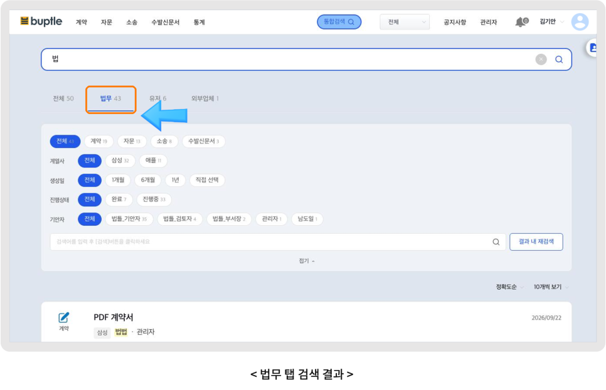Open 관리자 page
The width and height of the screenshot is (606, 390).
(489, 23)
